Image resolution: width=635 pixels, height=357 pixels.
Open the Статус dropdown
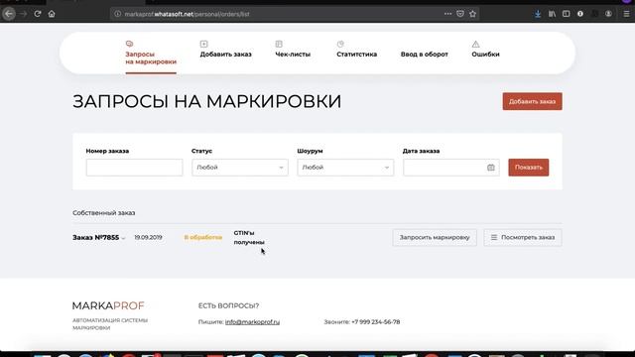(x=240, y=168)
